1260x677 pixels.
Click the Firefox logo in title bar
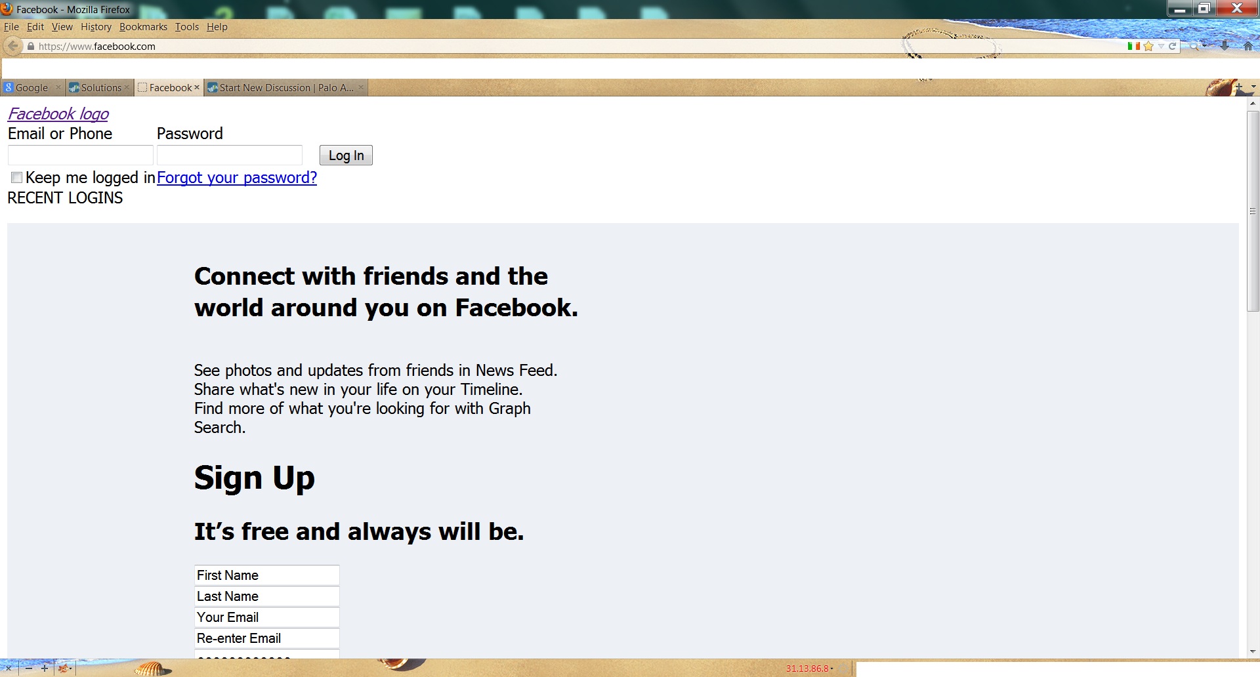click(x=7, y=9)
